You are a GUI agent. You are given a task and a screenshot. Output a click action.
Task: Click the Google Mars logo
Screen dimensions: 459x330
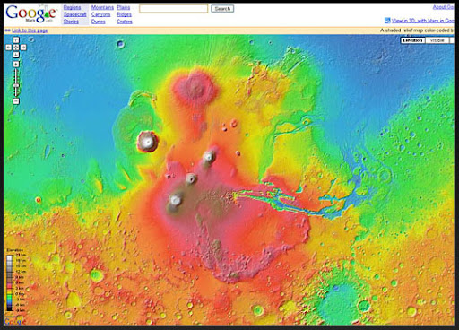point(30,13)
